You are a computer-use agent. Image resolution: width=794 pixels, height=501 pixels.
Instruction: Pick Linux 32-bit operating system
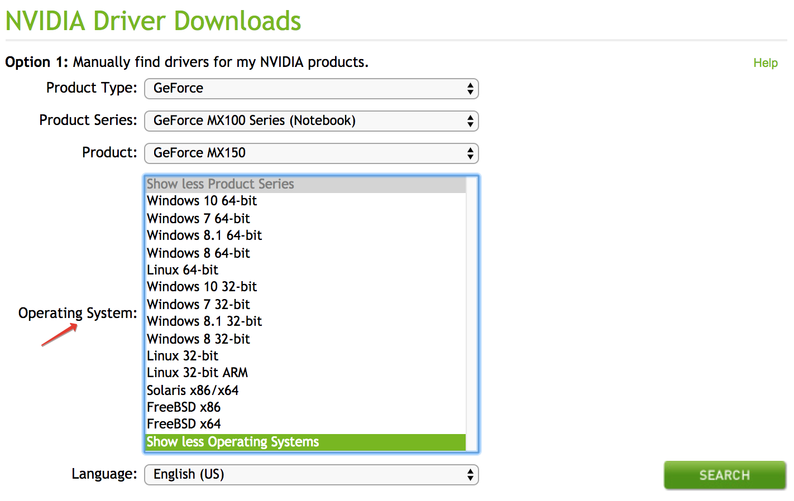click(305, 356)
